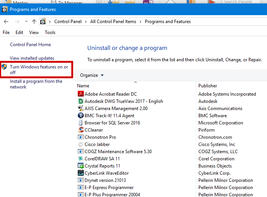Image resolution: width=267 pixels, height=197 pixels.
Task: Sort programs by Publisher column
Action: (x=207, y=86)
